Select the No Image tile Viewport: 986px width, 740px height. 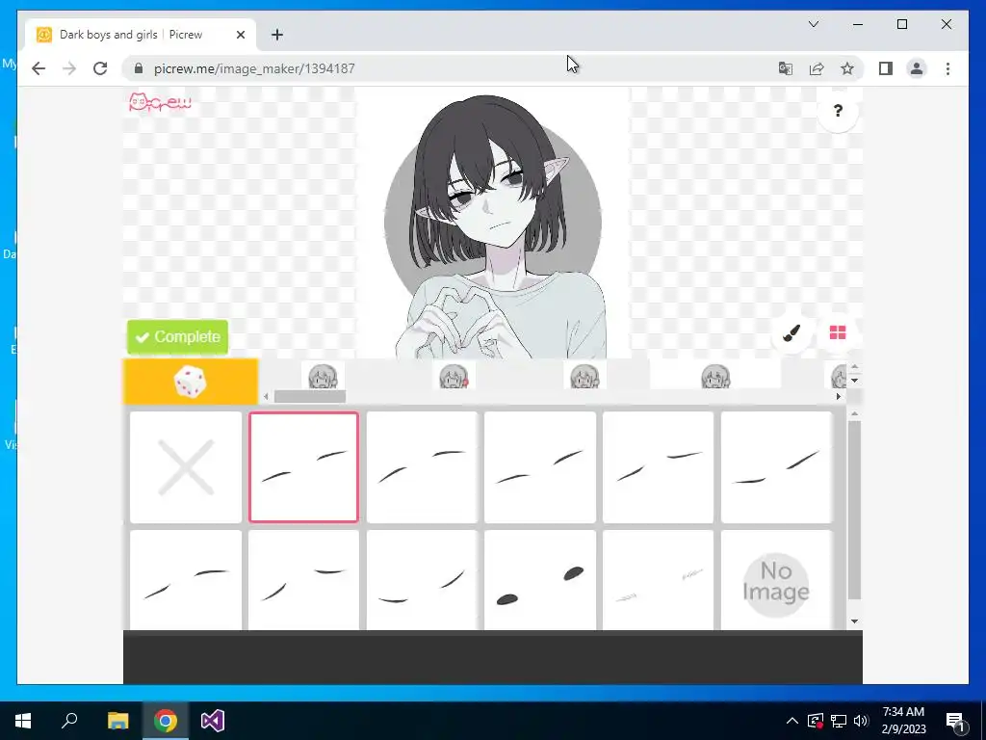click(x=777, y=580)
